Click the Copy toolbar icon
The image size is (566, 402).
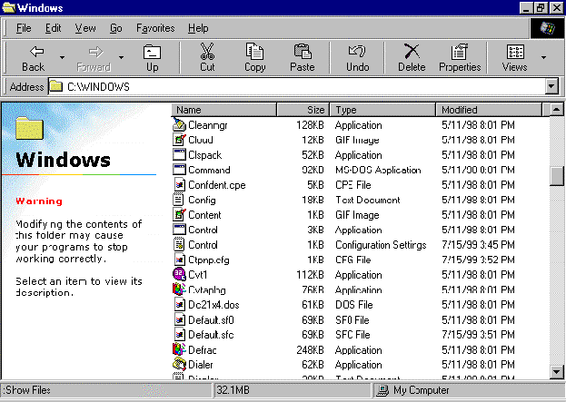(x=255, y=52)
